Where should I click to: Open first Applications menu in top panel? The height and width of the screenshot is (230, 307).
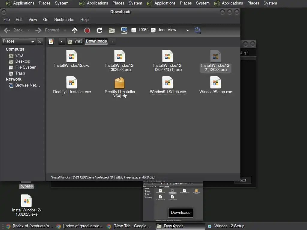20,3
